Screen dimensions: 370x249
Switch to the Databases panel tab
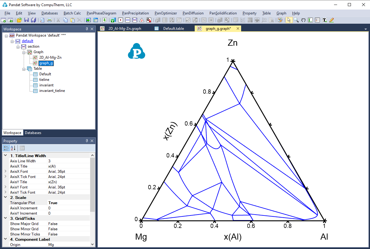coord(33,133)
